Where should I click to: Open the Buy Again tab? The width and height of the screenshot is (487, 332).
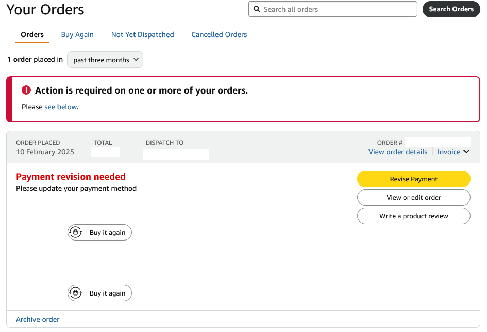click(x=77, y=34)
